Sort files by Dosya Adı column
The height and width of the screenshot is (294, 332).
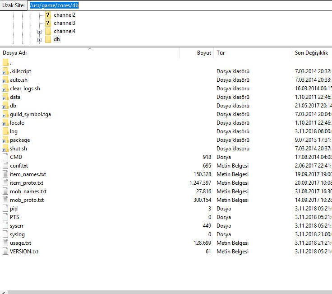coord(90,53)
